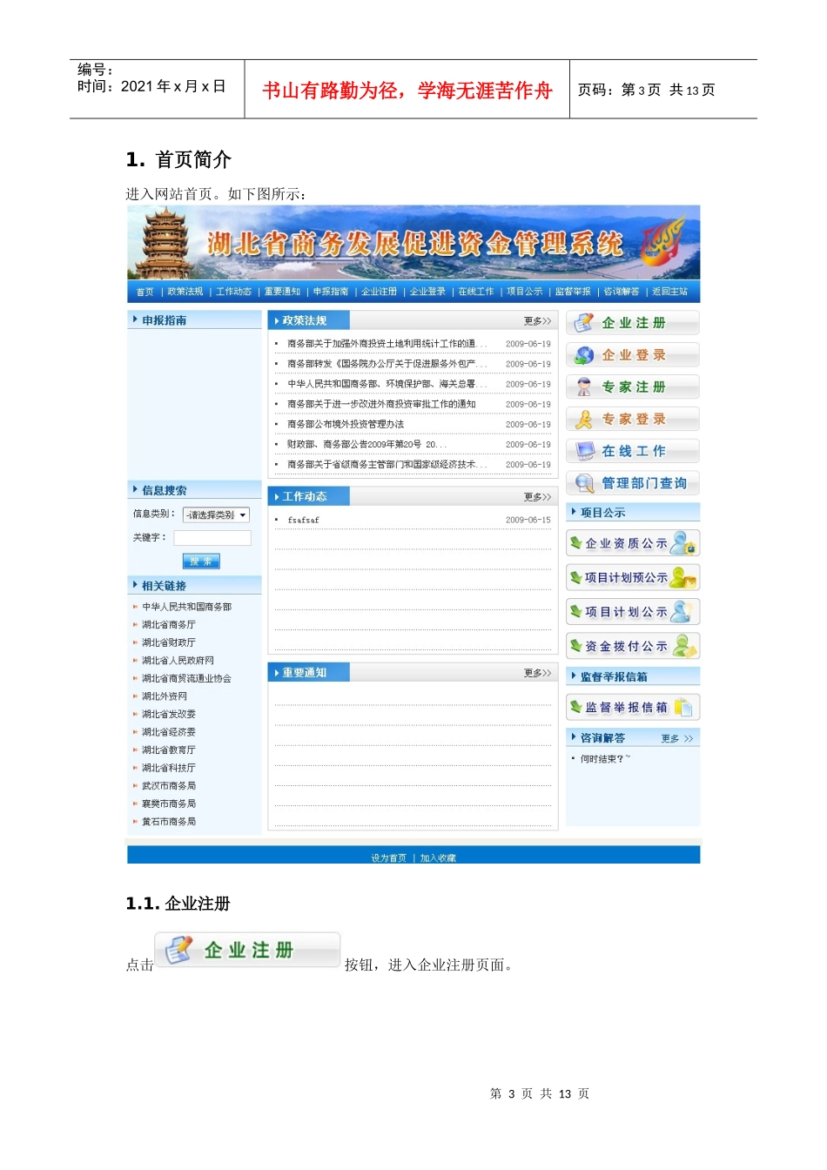Open link 襄樊市商务局
Viewport: 827px width, 1170px height.
coord(169,804)
